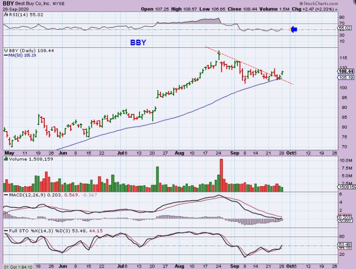356x269 pixels.
Task: Click the 'MACD(12,26,9) 0.203' indicator label
Action: (x=35, y=195)
